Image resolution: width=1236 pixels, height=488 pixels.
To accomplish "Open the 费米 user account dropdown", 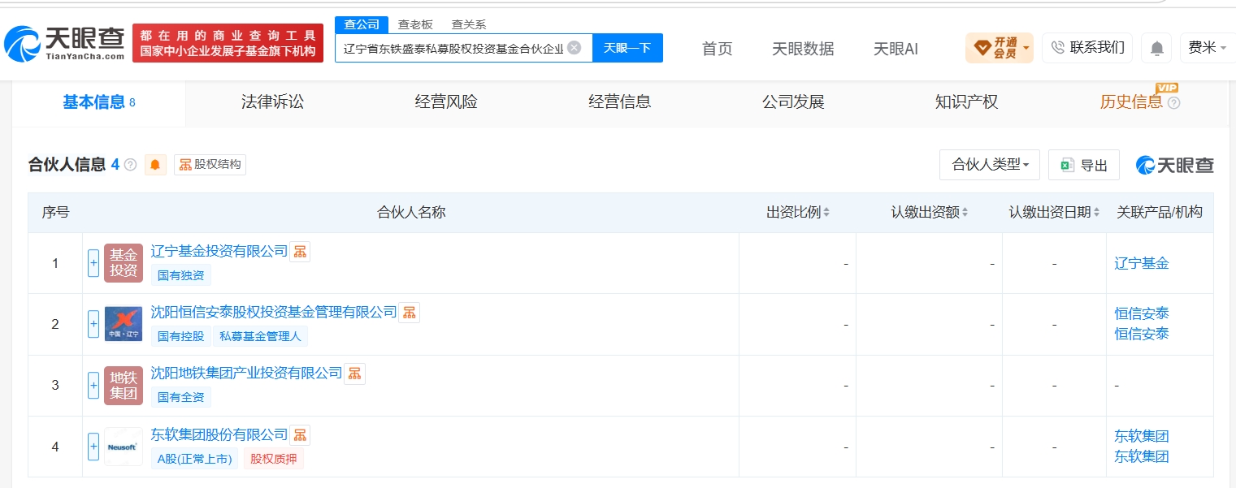I will tap(1207, 48).
